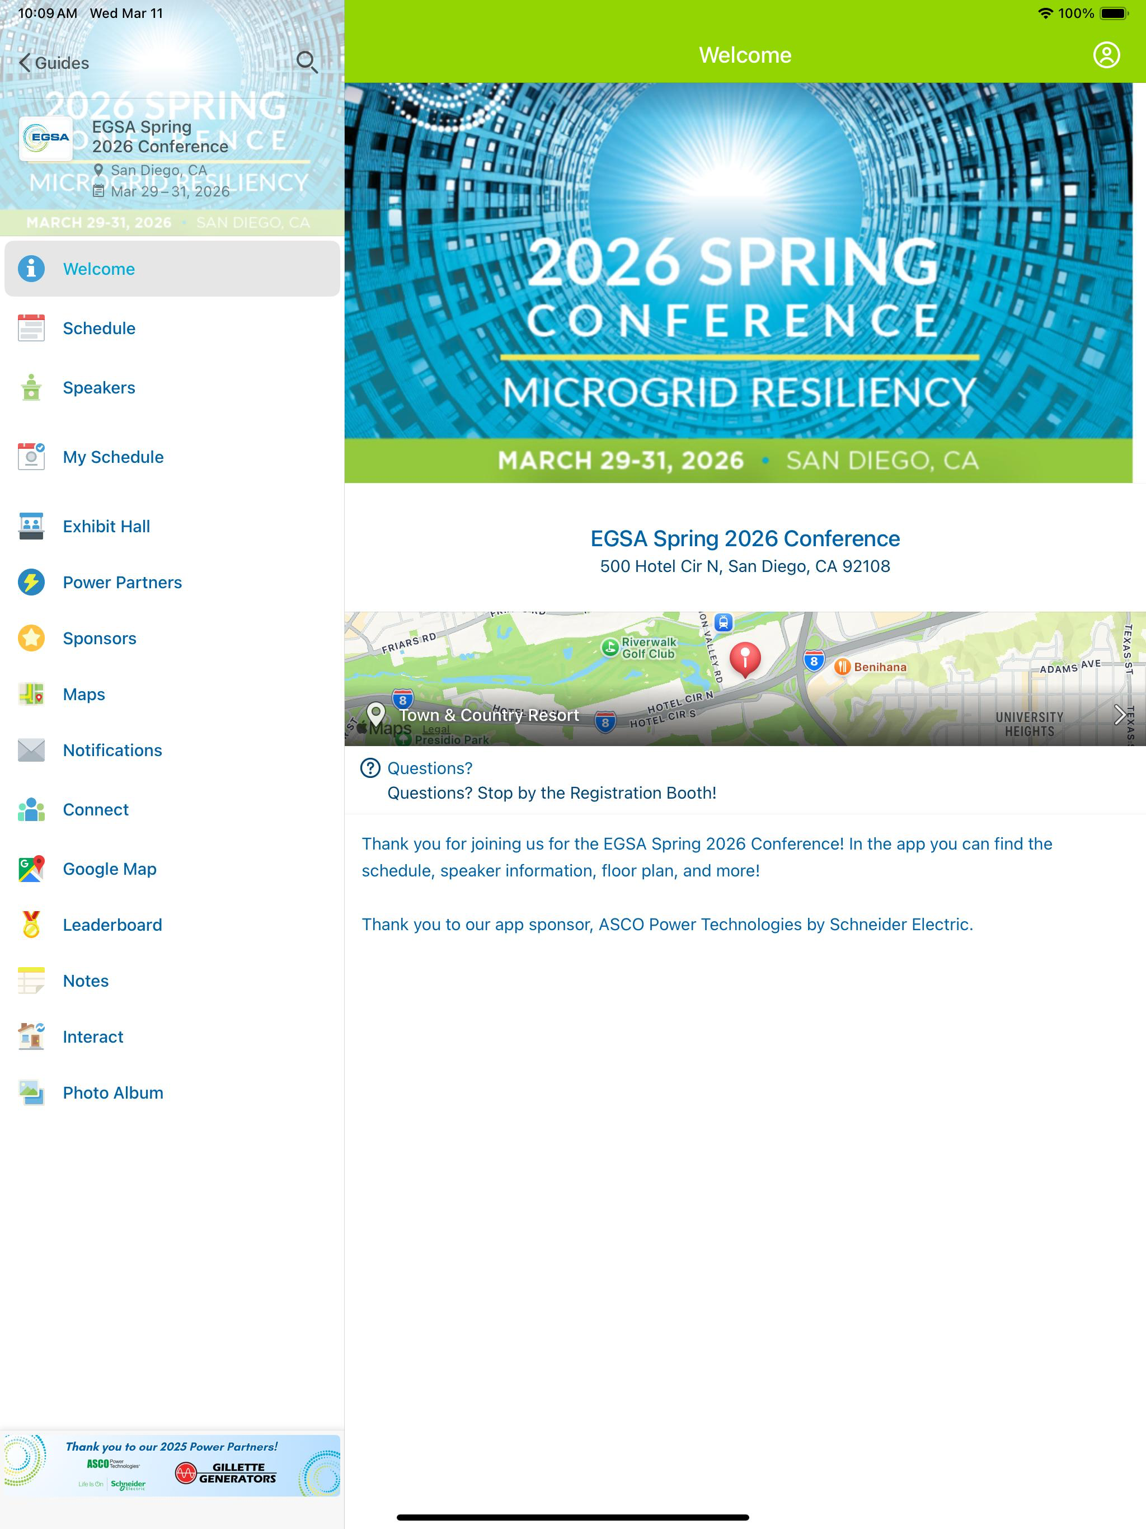Click the Wi-Fi status icon
Viewport: 1146px width, 1529px height.
(1045, 13)
